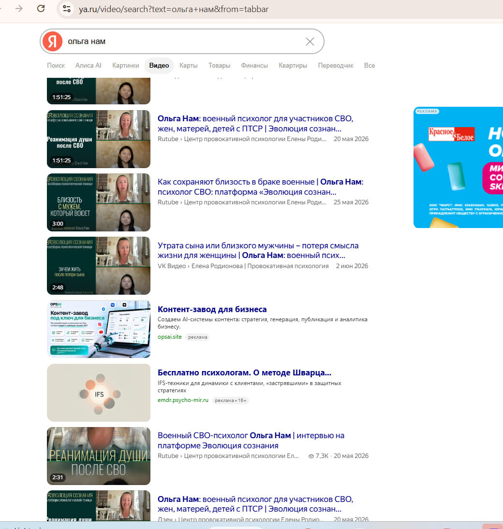Viewport: 503px width, 529px height.
Task: Visit the emdr.psycho-mir.ru link
Action: pyautogui.click(x=183, y=400)
